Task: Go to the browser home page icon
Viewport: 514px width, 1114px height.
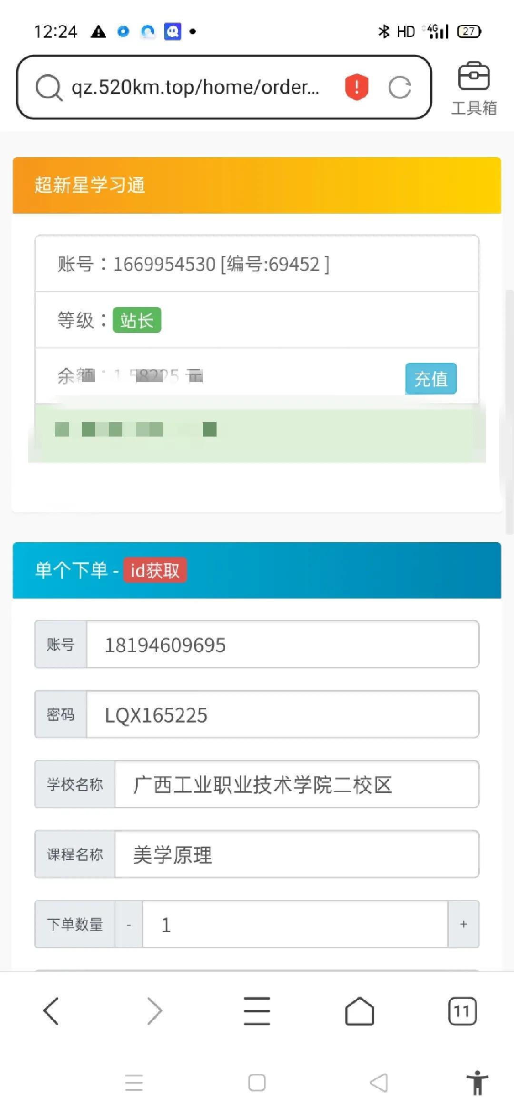Action: tap(359, 1011)
